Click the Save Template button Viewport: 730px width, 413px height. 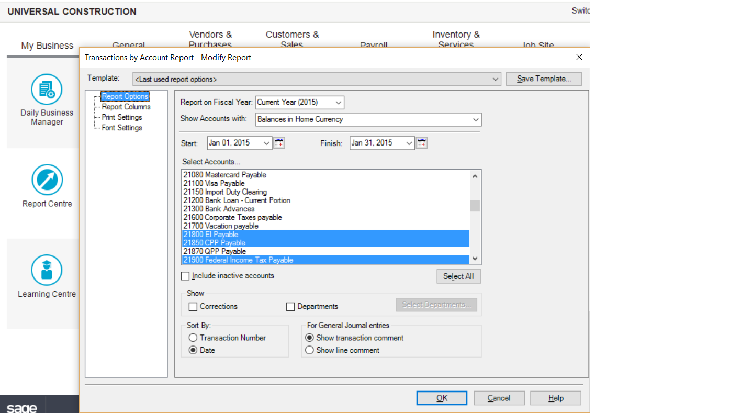(x=544, y=79)
